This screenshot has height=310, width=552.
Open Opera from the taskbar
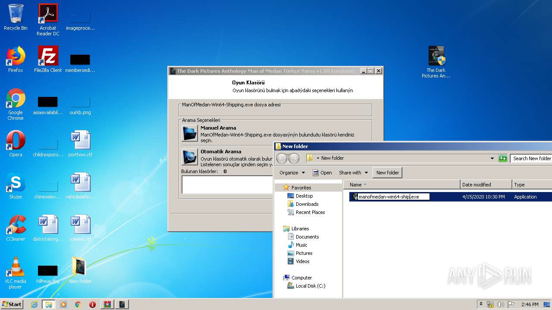pyautogui.click(x=92, y=304)
